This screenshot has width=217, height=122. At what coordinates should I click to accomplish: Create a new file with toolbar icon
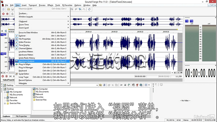click(3, 9)
